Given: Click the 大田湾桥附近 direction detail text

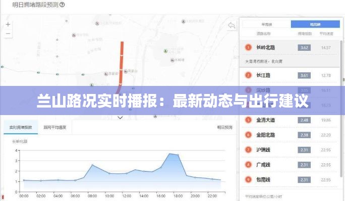Looking at the screenshot, I should (x=264, y=62).
